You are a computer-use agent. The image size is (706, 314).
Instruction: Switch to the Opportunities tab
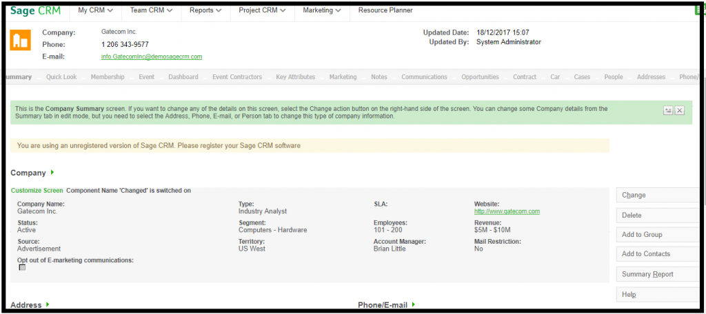[480, 77]
